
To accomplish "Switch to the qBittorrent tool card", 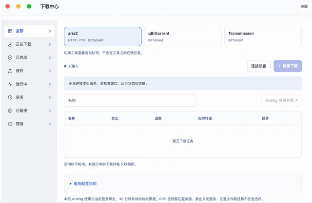I will pyautogui.click(x=183, y=37).
